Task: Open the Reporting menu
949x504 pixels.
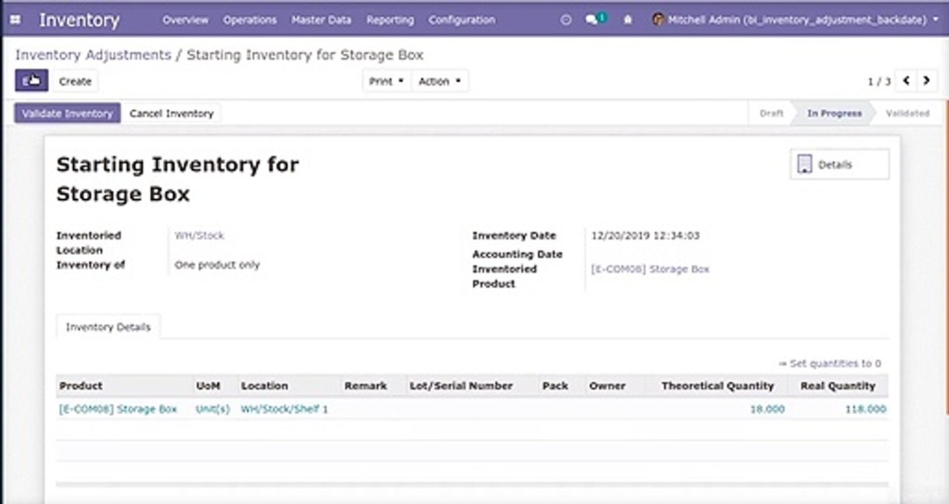Action: [x=390, y=20]
